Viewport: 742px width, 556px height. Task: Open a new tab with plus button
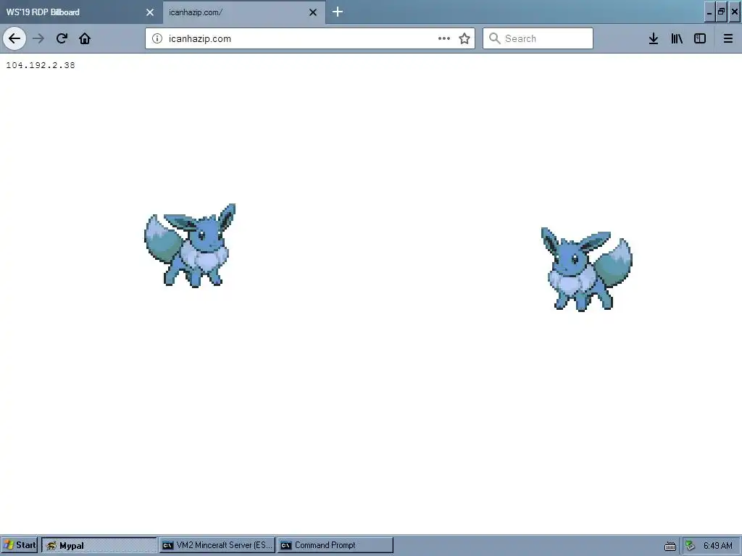[338, 12]
